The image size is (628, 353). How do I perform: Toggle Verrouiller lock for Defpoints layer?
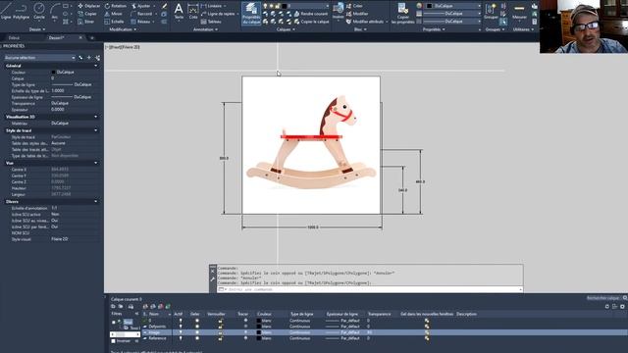coord(220,327)
